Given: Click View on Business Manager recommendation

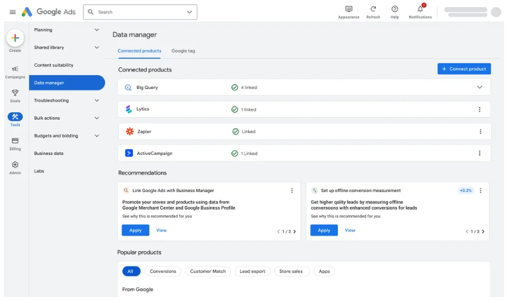Looking at the screenshot, I should [x=162, y=231].
